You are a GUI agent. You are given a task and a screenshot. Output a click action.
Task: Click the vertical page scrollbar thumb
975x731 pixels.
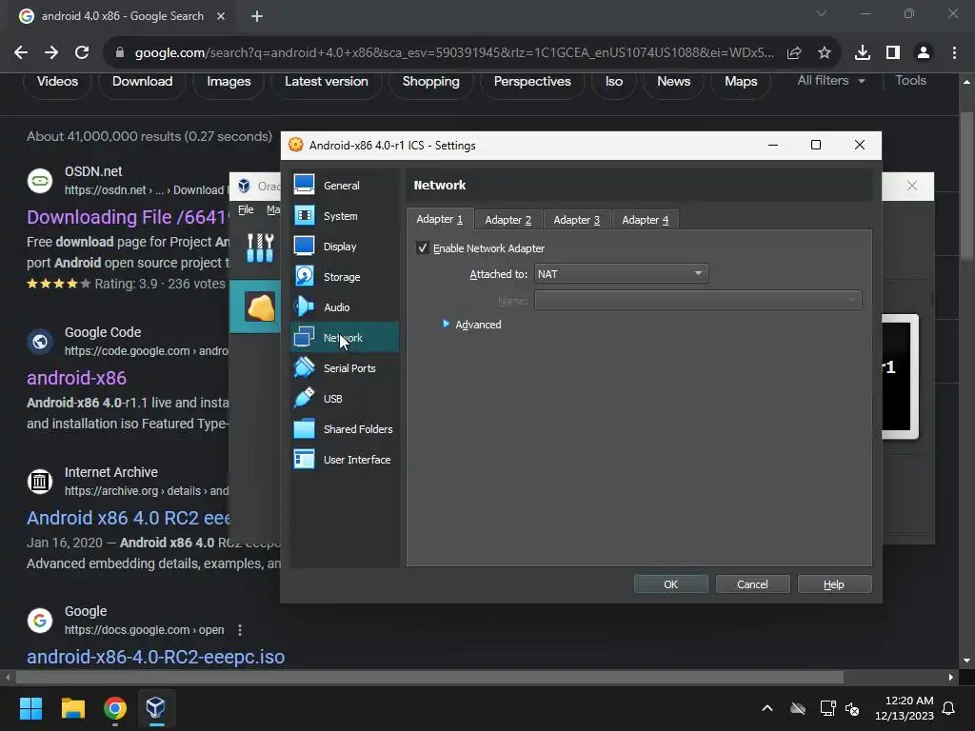click(966, 187)
